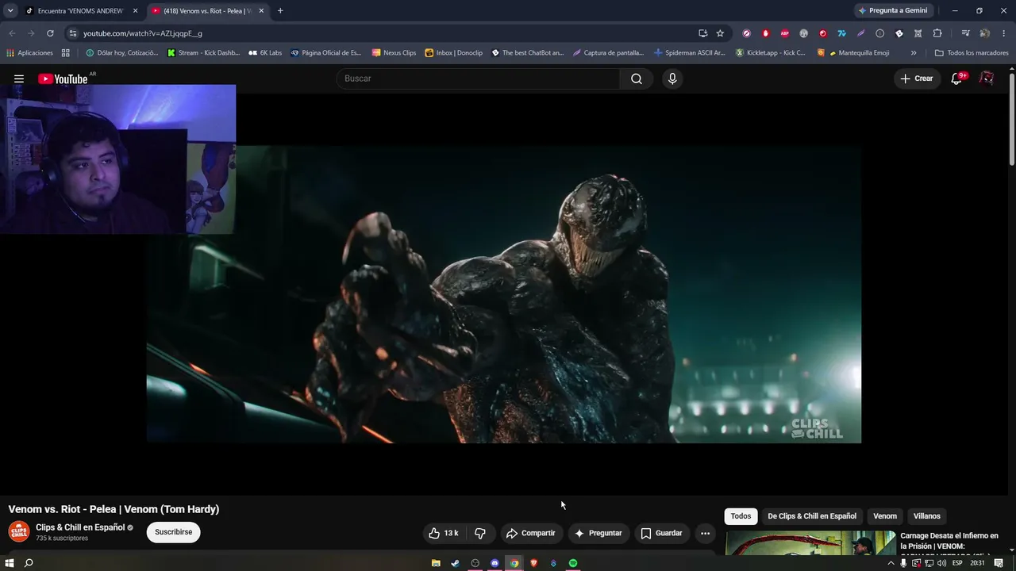This screenshot has width=1016, height=571.
Task: Close the Venom vs. Riot tab
Action: pyautogui.click(x=261, y=11)
